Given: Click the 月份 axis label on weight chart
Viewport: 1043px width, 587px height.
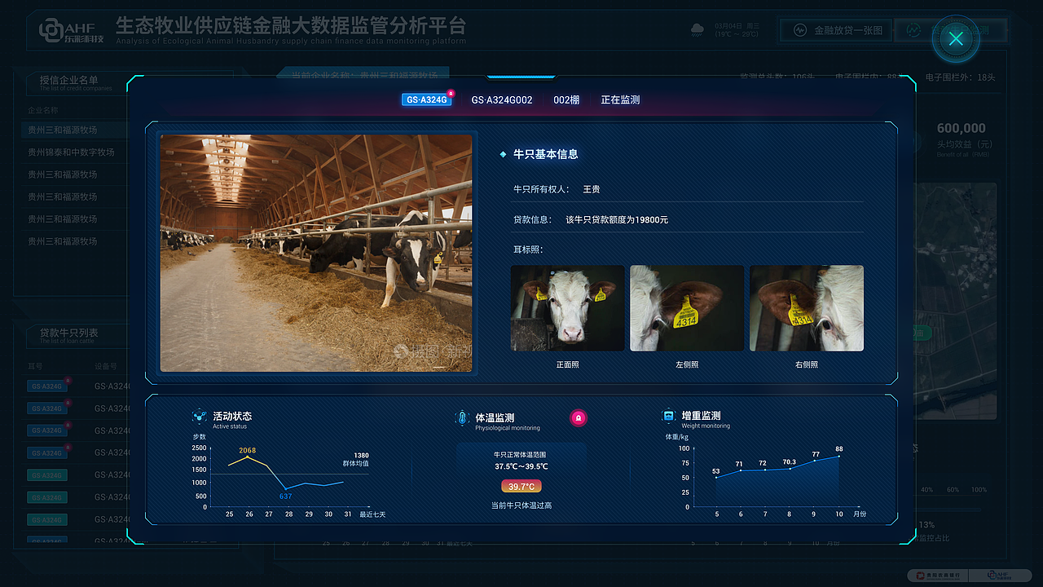Looking at the screenshot, I should tap(860, 514).
